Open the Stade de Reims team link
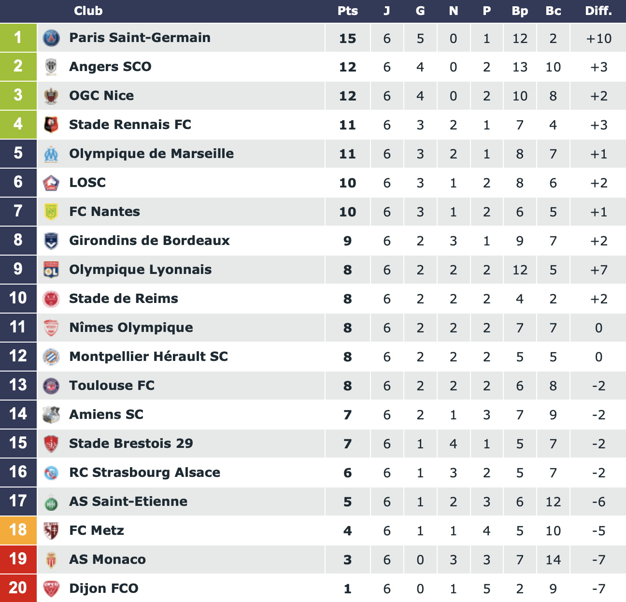Image resolution: width=626 pixels, height=602 pixels. click(124, 299)
